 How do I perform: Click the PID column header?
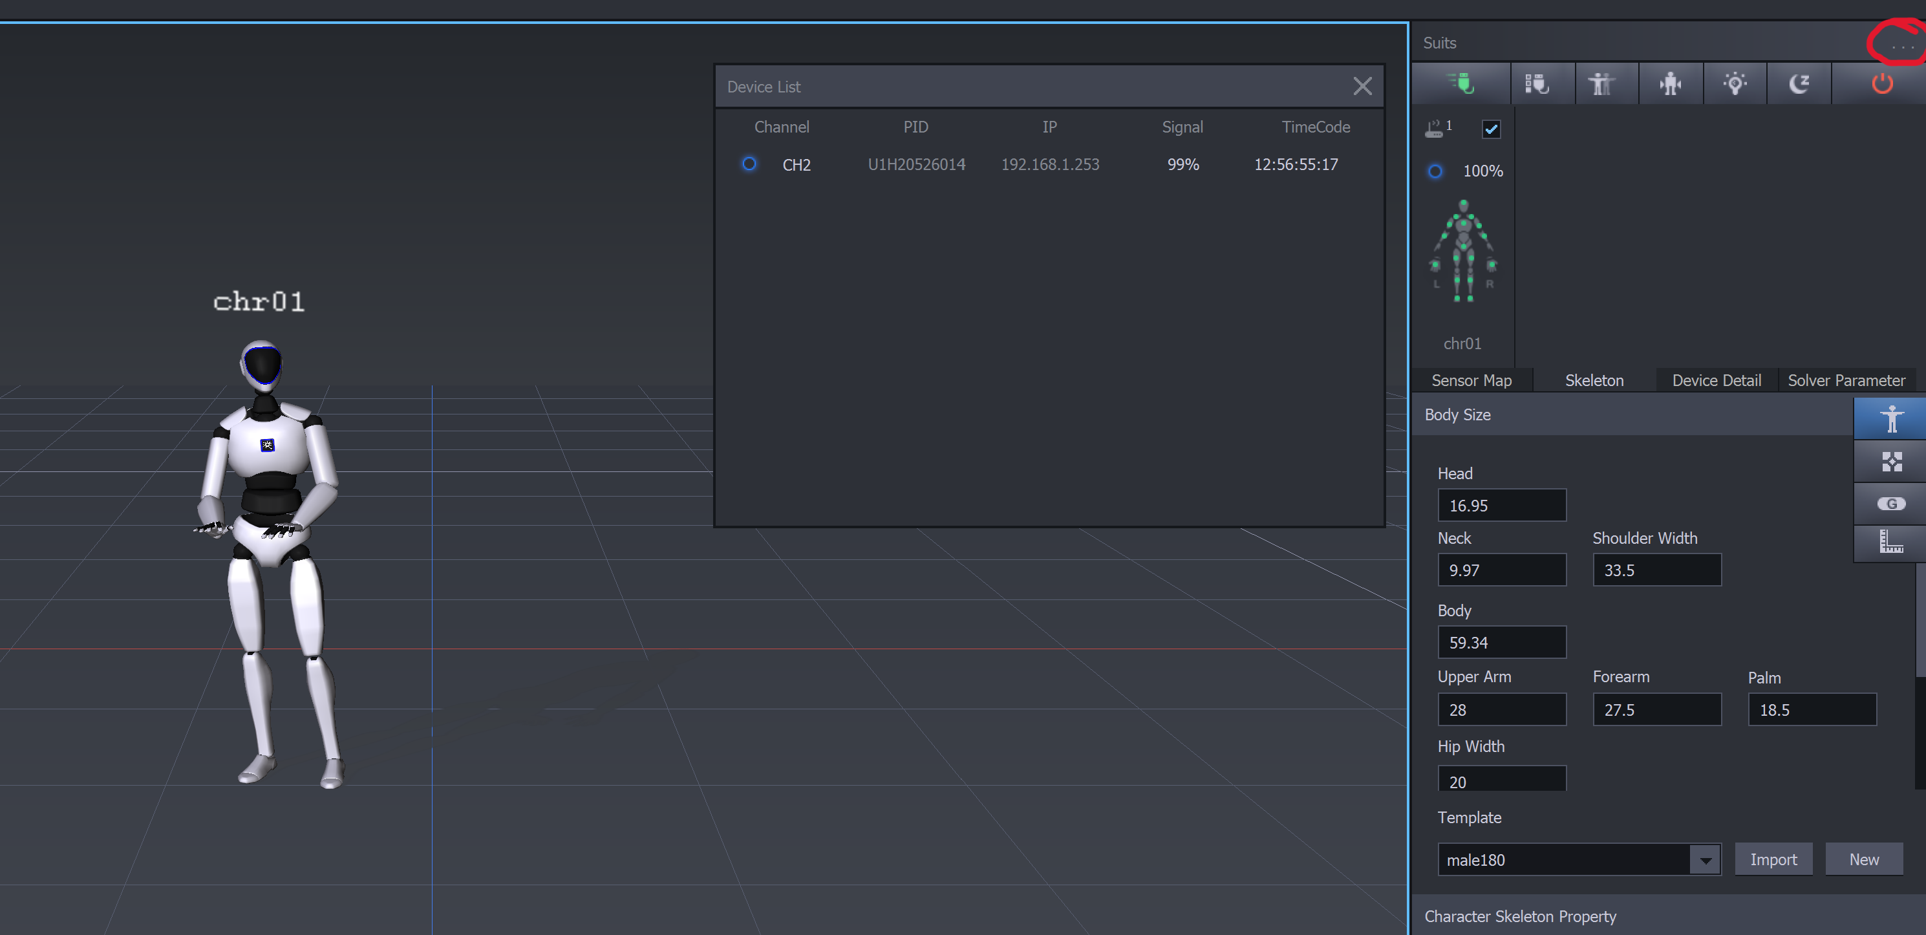pos(915,127)
